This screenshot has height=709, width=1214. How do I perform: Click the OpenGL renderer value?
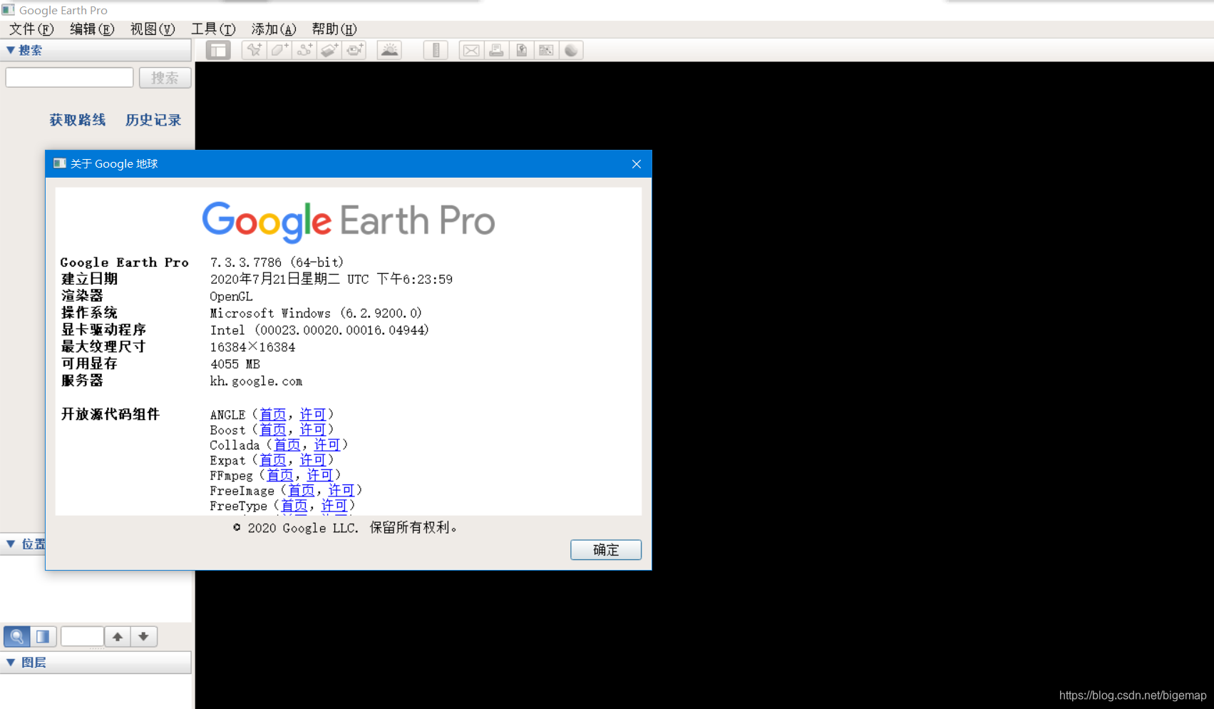pos(231,296)
